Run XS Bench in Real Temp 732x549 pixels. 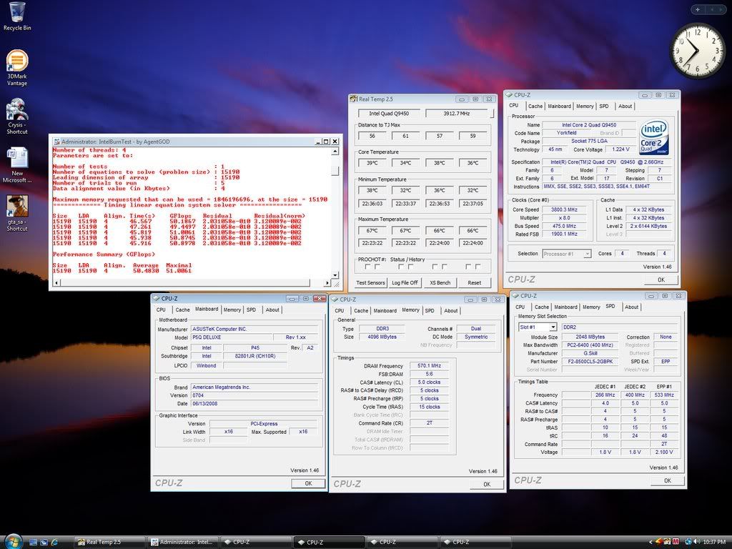coord(440,283)
